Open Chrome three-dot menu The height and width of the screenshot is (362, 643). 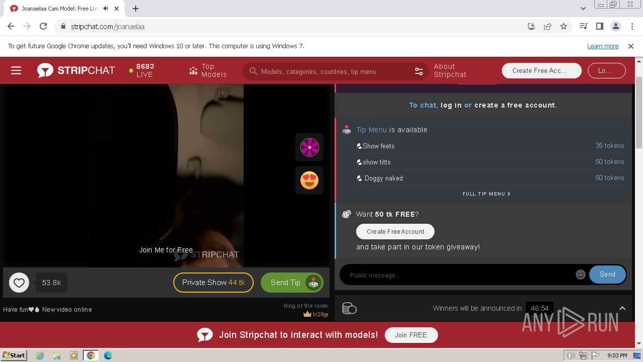631,26
